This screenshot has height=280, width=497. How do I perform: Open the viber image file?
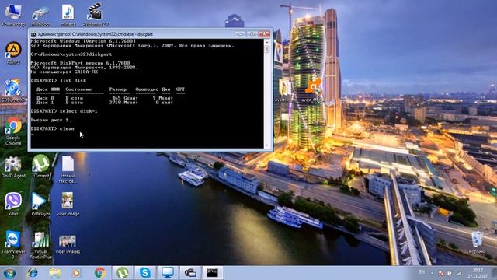68,204
